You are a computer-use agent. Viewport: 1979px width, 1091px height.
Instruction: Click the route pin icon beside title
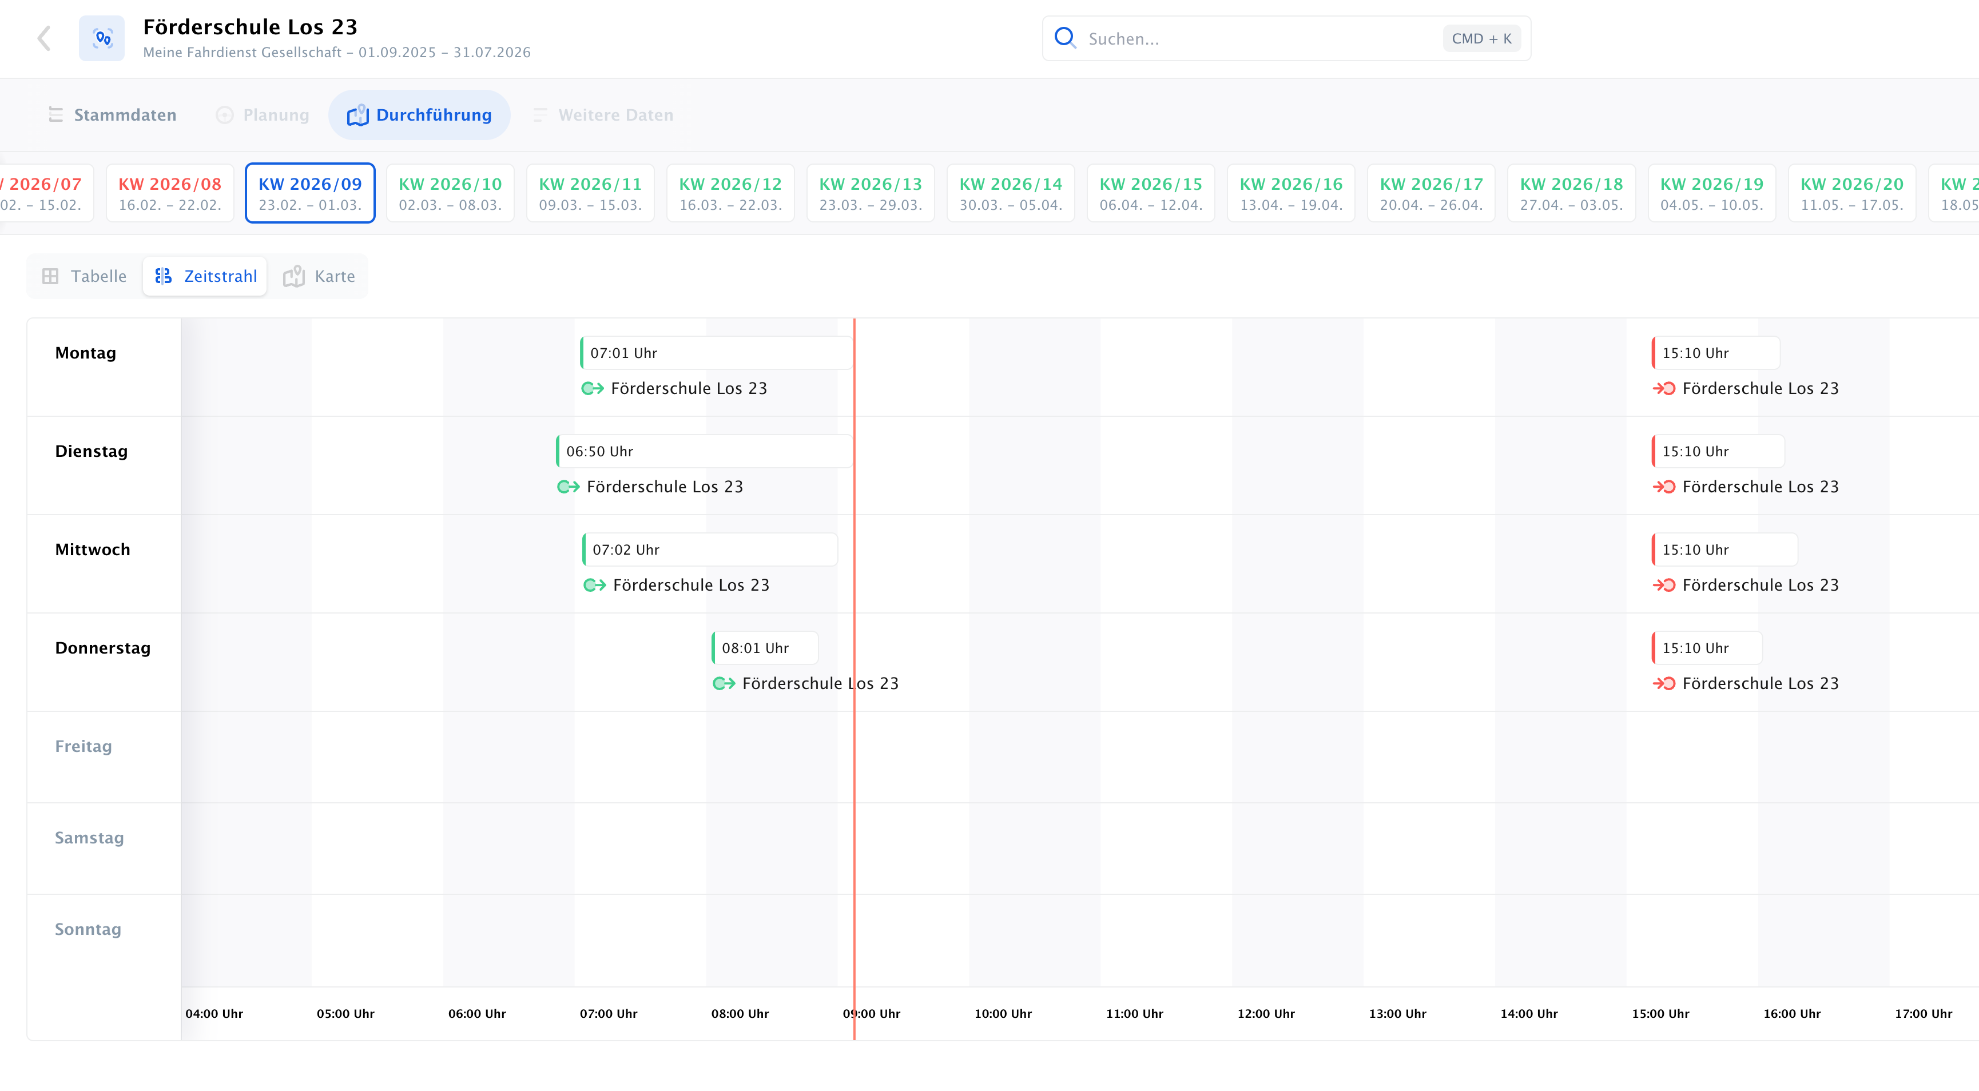tap(101, 38)
